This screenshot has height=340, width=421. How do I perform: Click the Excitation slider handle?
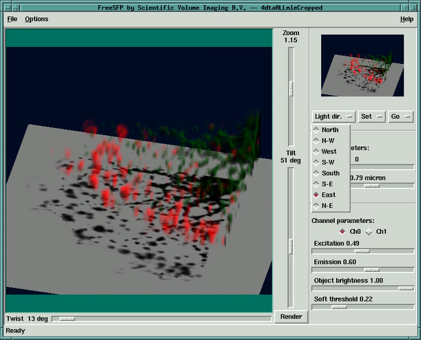click(x=362, y=251)
